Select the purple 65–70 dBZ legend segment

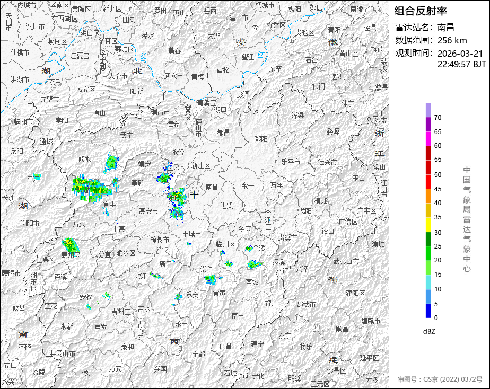coord(428,124)
